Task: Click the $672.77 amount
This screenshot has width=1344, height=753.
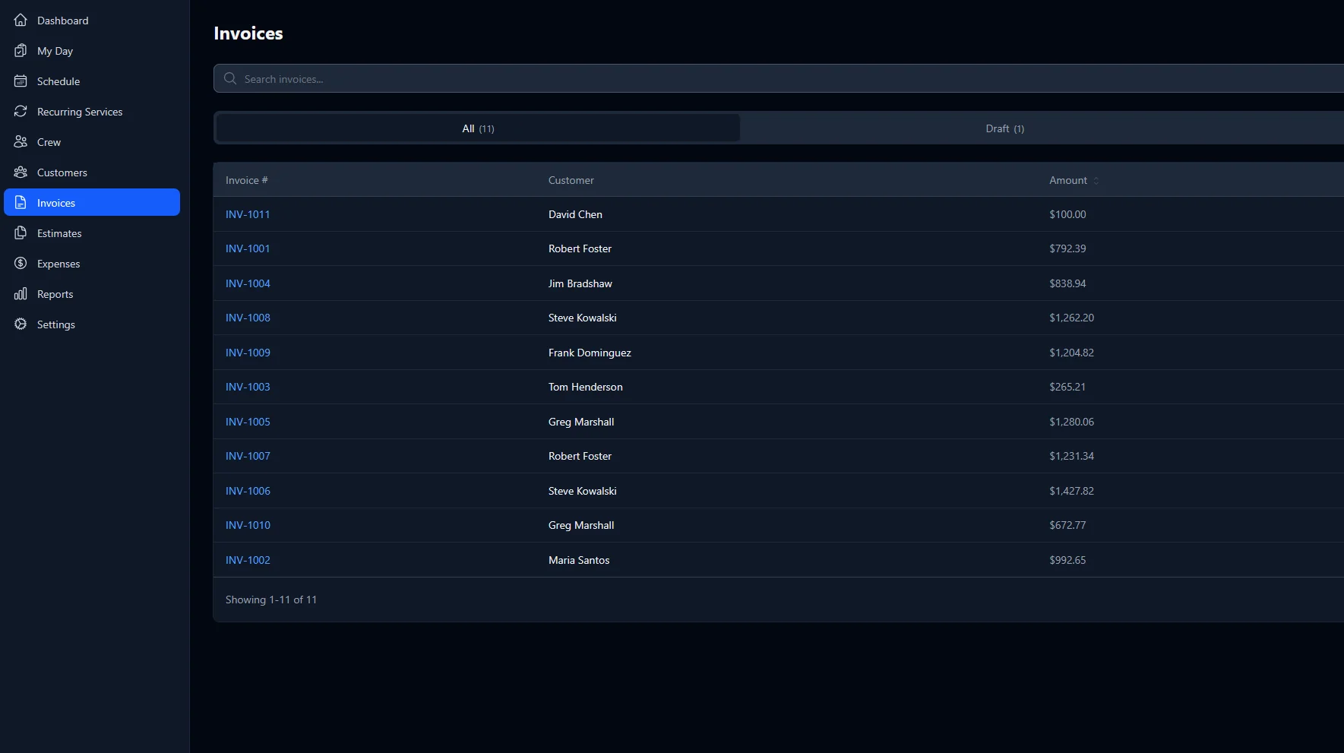Action: 1067,525
